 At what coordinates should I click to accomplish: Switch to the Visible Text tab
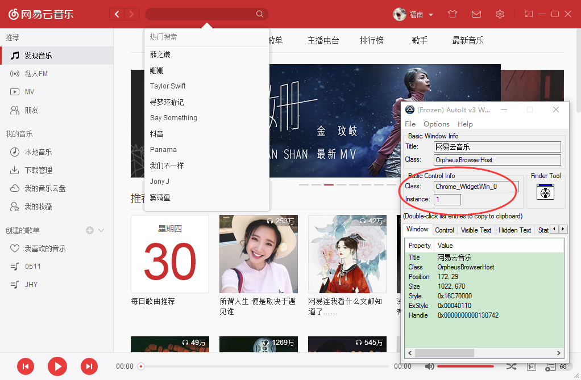[x=476, y=230]
